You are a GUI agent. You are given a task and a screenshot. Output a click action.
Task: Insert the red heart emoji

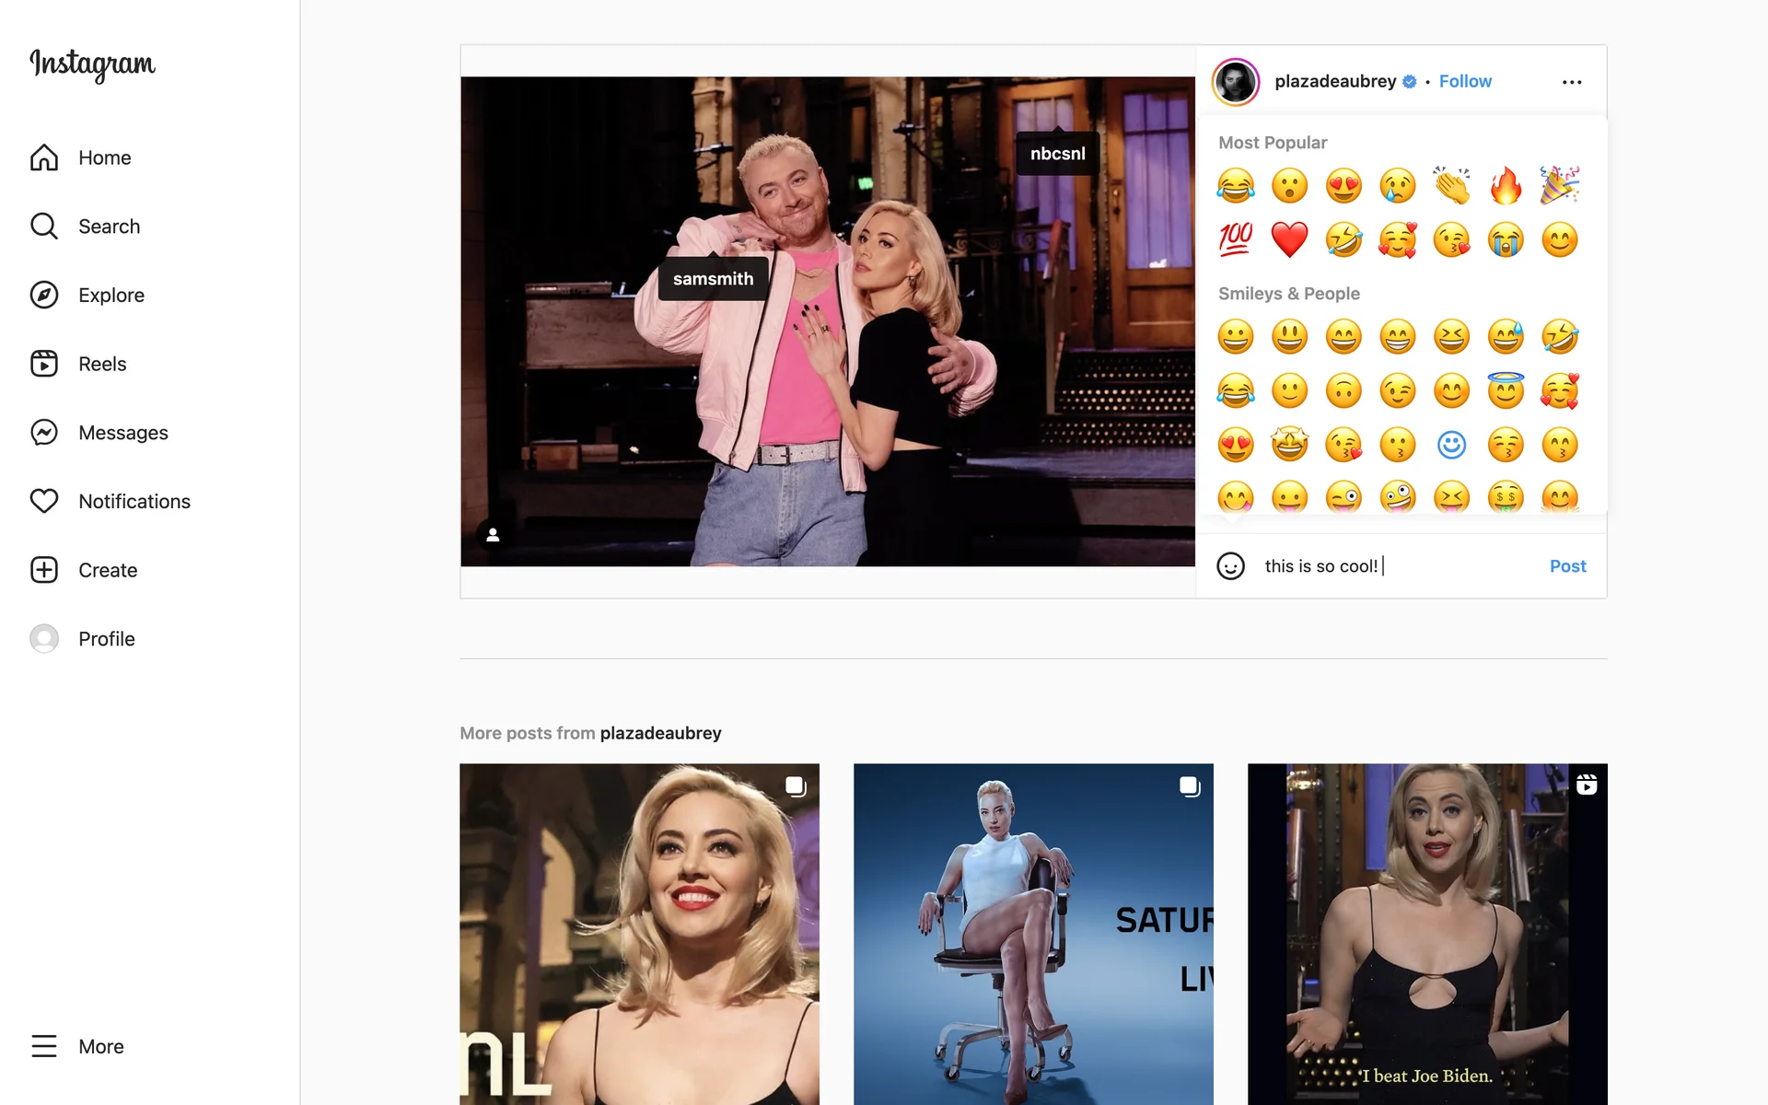pyautogui.click(x=1289, y=239)
